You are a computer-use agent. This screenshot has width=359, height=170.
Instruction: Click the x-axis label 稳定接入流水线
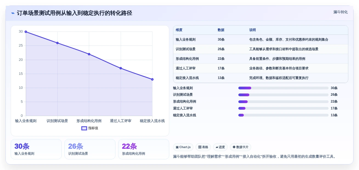coord(152,121)
